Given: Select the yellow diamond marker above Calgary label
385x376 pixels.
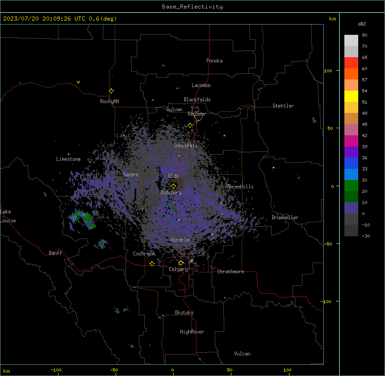Looking at the screenshot, I should pyautogui.click(x=181, y=263).
